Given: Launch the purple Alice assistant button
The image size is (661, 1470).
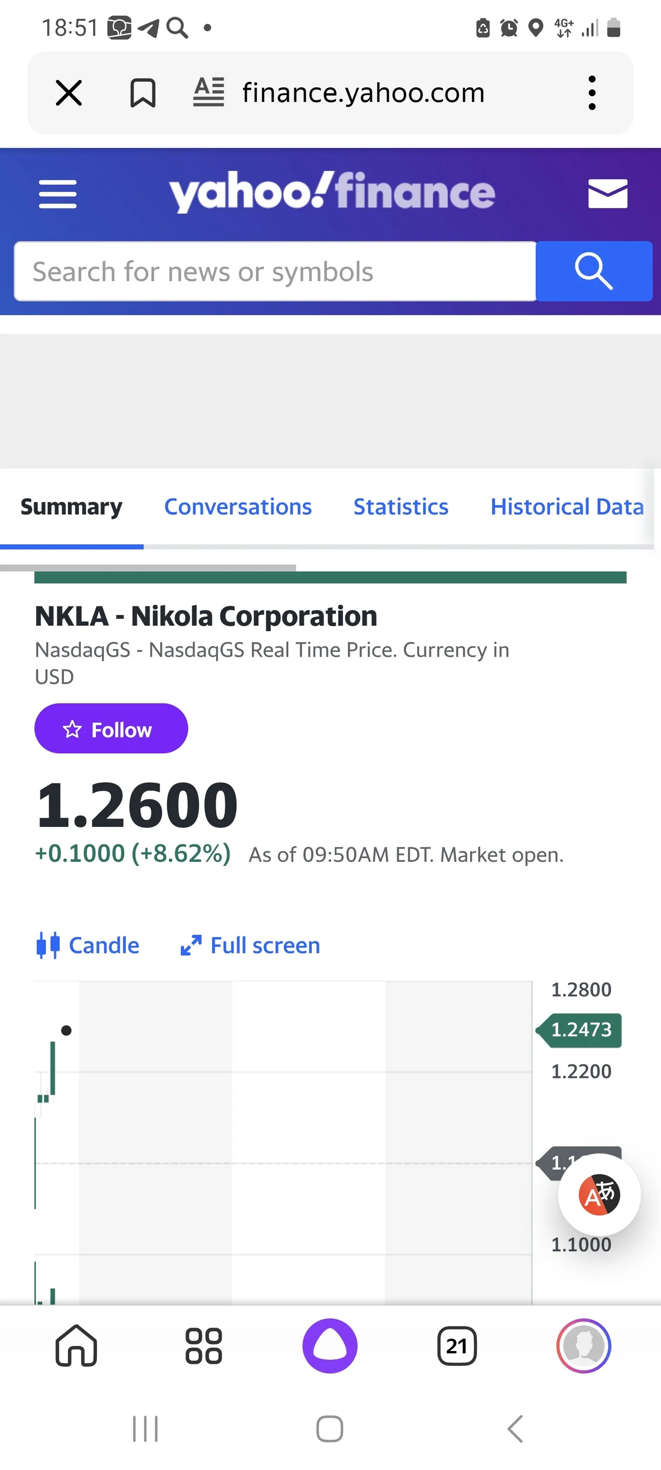Looking at the screenshot, I should (x=330, y=1346).
